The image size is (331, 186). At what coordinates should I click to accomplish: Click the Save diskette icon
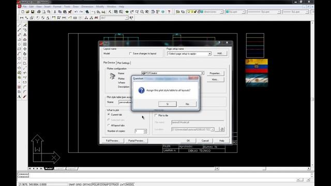(33, 12)
